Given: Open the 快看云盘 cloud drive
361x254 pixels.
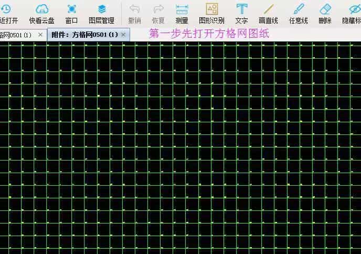Looking at the screenshot, I should (x=42, y=13).
